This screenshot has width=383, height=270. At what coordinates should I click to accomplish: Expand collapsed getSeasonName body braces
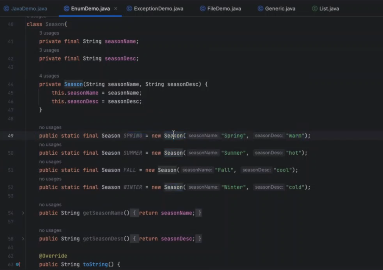click(134, 213)
